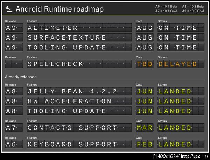210x160 pixels.
Task: Click the orange TBD date for SPELLCHECK
Action: pos(145,64)
